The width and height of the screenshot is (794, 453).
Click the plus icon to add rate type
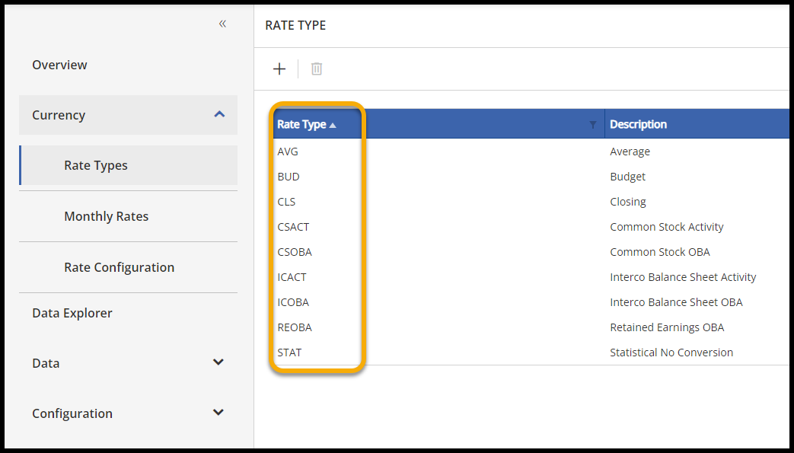pos(279,69)
